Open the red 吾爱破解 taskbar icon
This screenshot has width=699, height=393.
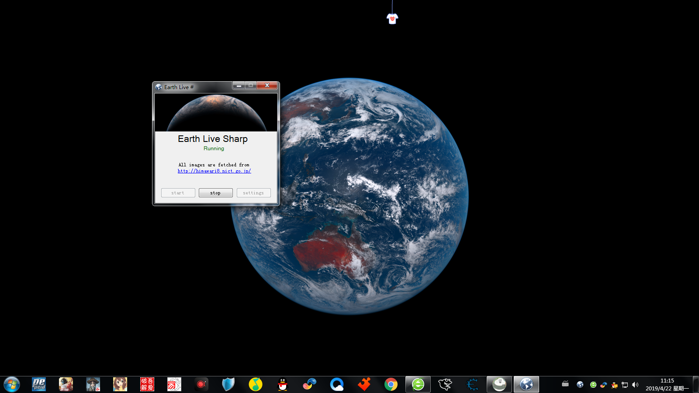coord(147,384)
